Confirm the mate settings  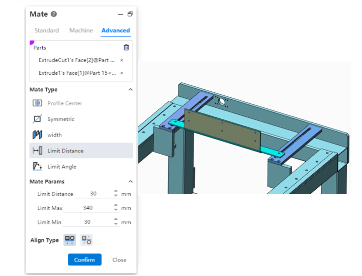(x=84, y=259)
